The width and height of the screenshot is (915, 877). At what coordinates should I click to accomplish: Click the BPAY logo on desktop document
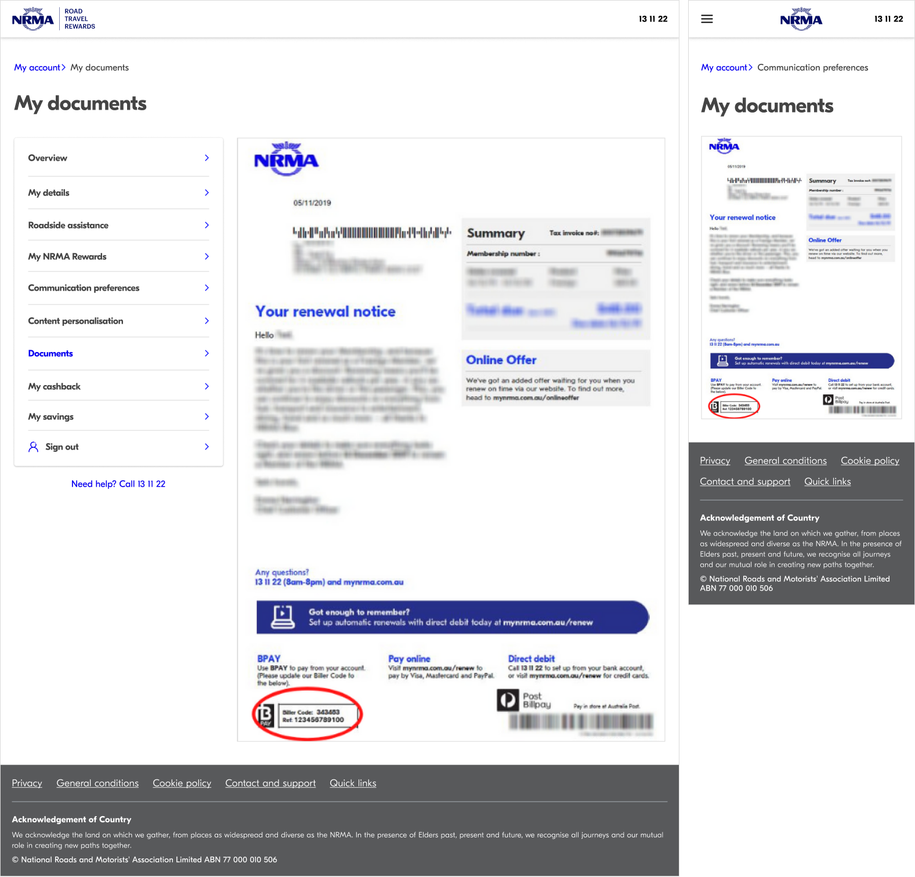265,715
